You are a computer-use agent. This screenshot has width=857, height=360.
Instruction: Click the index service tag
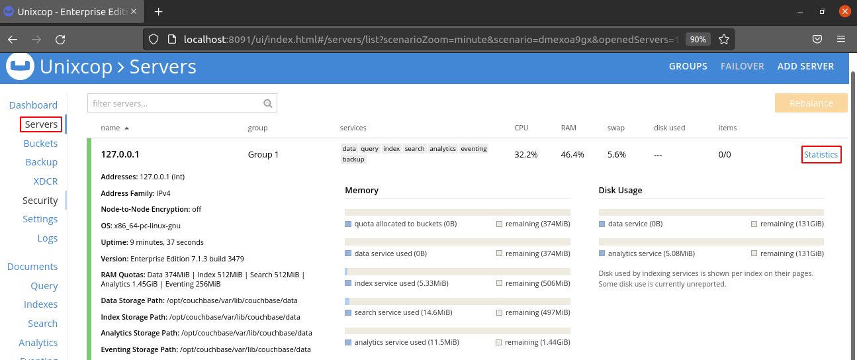coord(392,149)
